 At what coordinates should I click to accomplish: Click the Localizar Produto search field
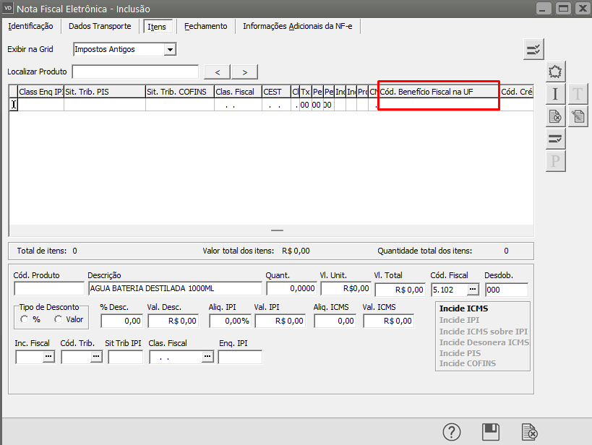[135, 72]
